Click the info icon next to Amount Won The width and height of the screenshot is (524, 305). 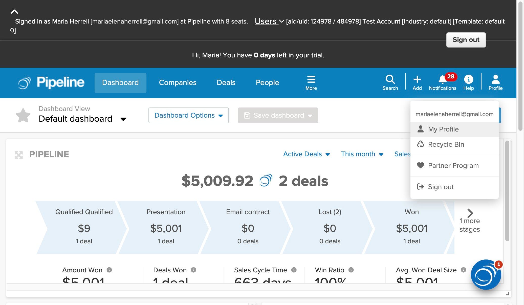[x=109, y=270]
